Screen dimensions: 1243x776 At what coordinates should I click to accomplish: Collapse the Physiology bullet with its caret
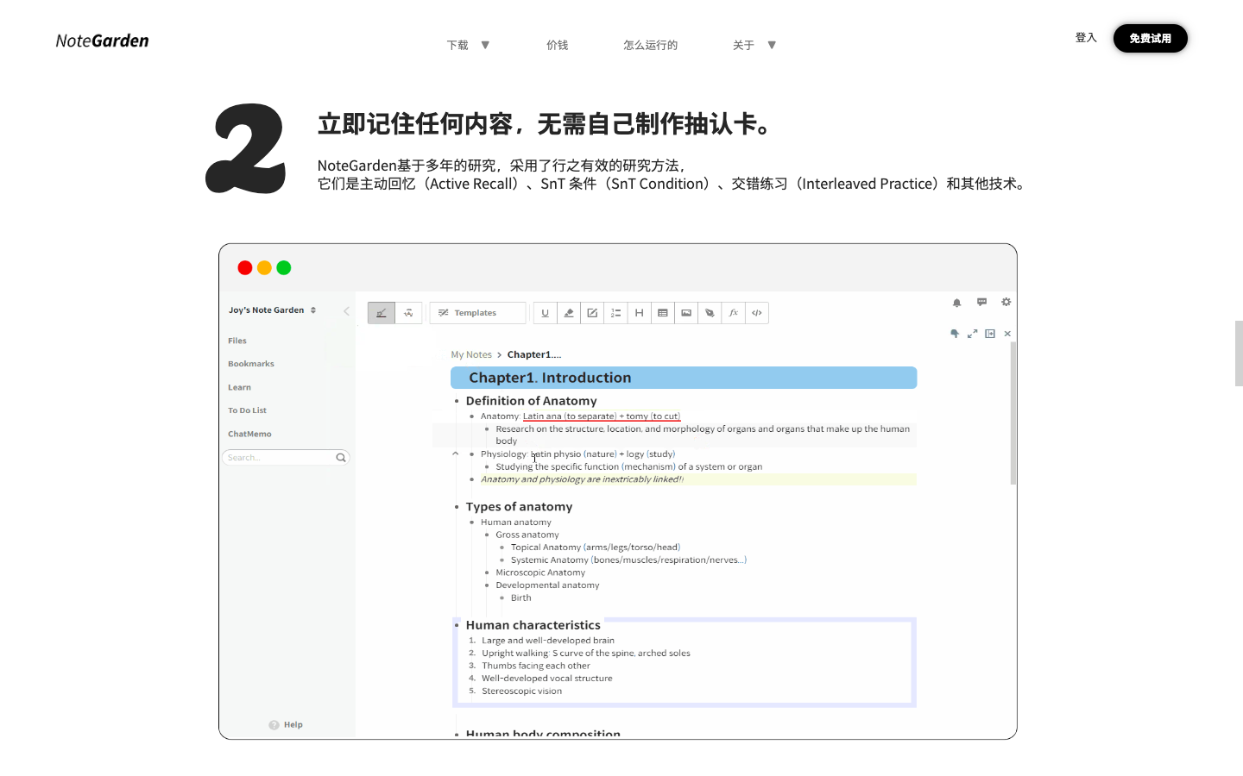(x=456, y=454)
